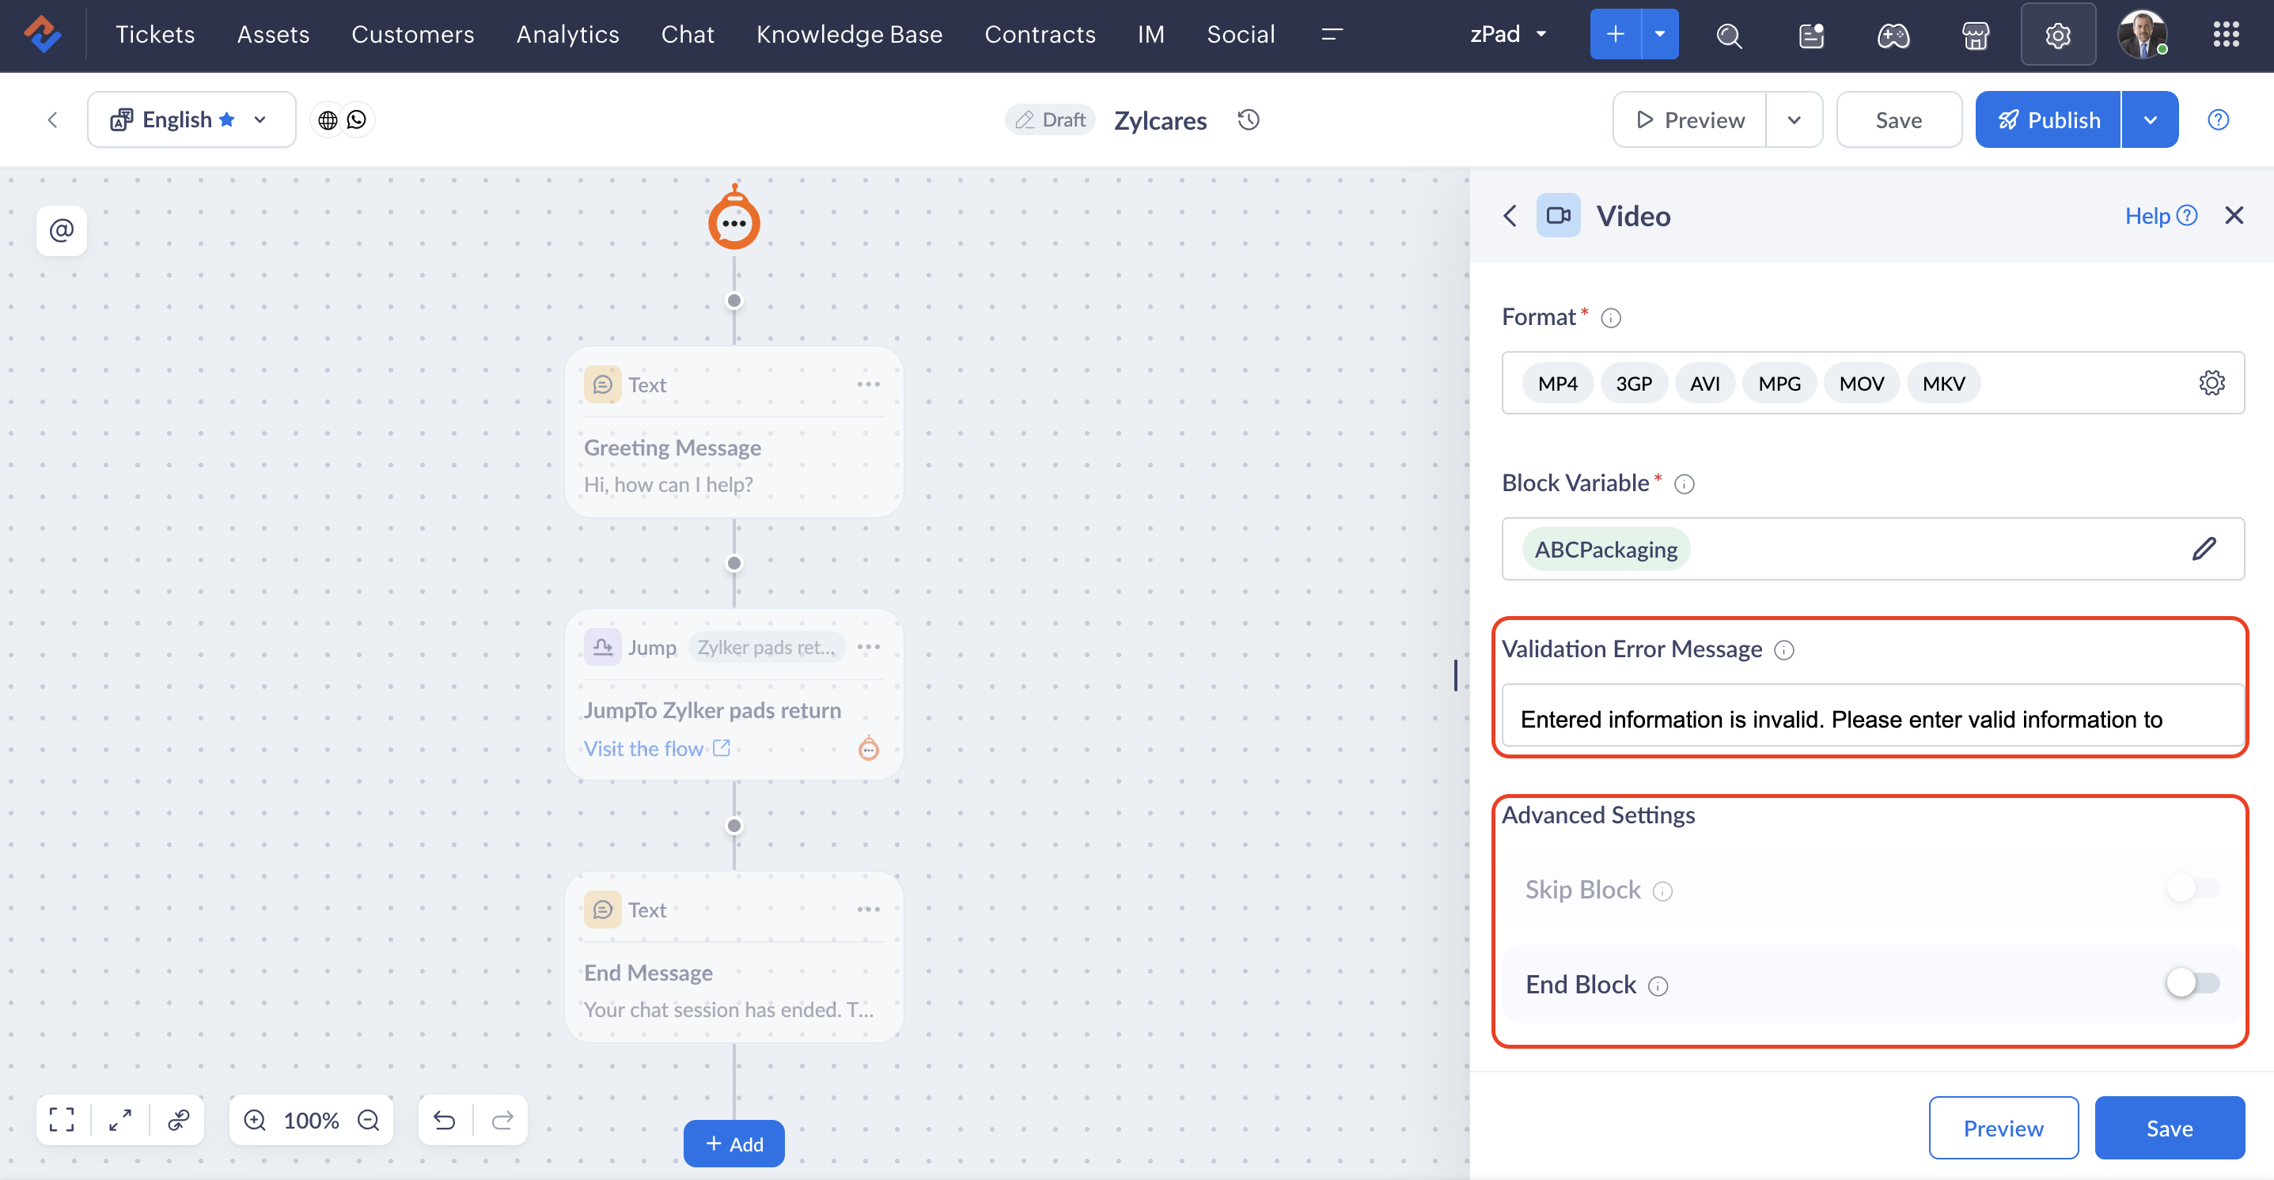The image size is (2274, 1180).
Task: Click the version history clock icon
Action: pyautogui.click(x=1247, y=119)
